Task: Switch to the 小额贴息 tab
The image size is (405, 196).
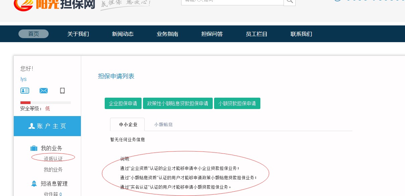Action: [163, 124]
